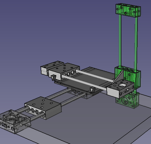The image size is (151, 144).
Task: Select the triangular gusset beside the green carriage
Action: [118, 77]
